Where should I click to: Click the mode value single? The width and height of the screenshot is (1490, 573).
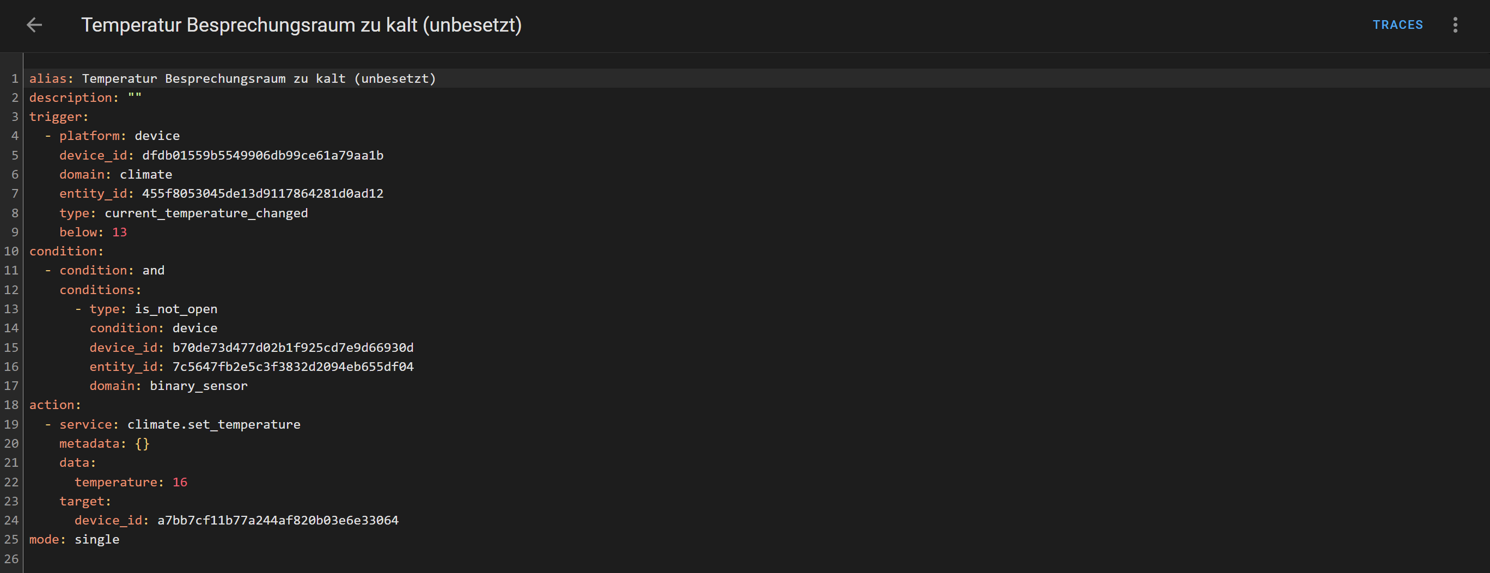coord(96,539)
